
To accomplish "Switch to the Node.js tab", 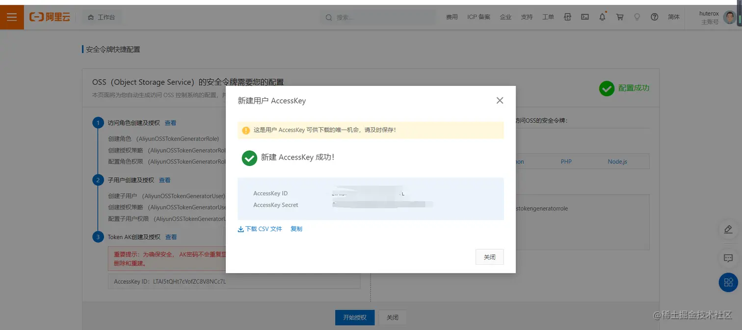I will coord(617,161).
